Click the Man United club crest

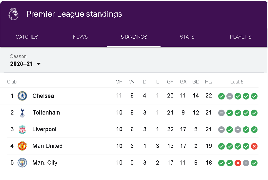point(22,146)
